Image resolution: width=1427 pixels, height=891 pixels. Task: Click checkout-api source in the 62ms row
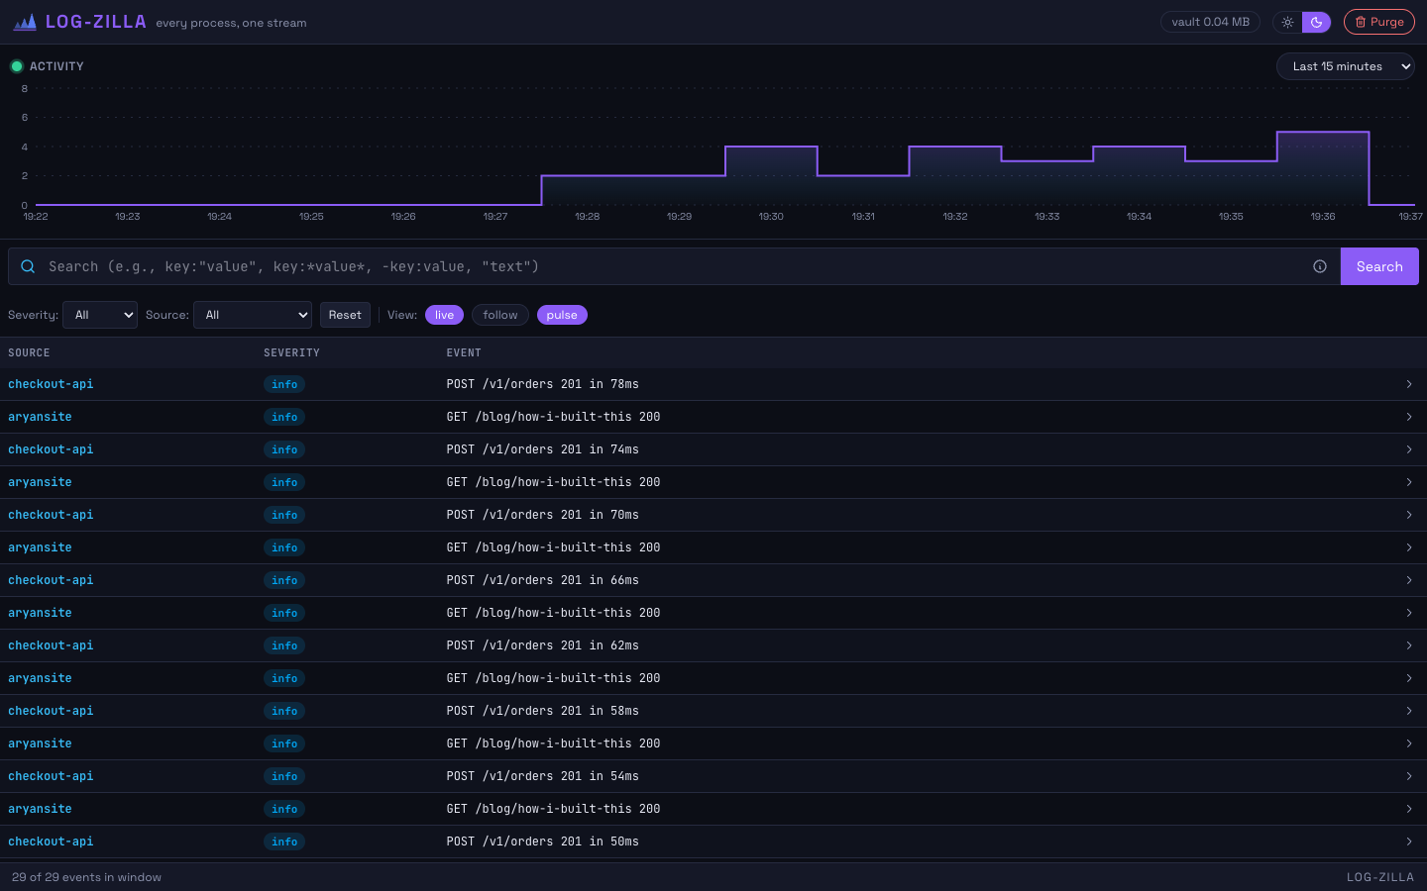click(x=51, y=645)
